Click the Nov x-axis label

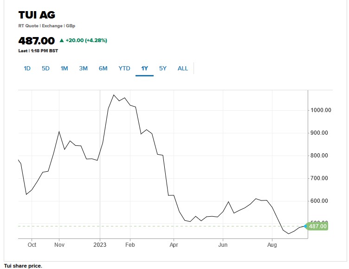[x=59, y=245]
